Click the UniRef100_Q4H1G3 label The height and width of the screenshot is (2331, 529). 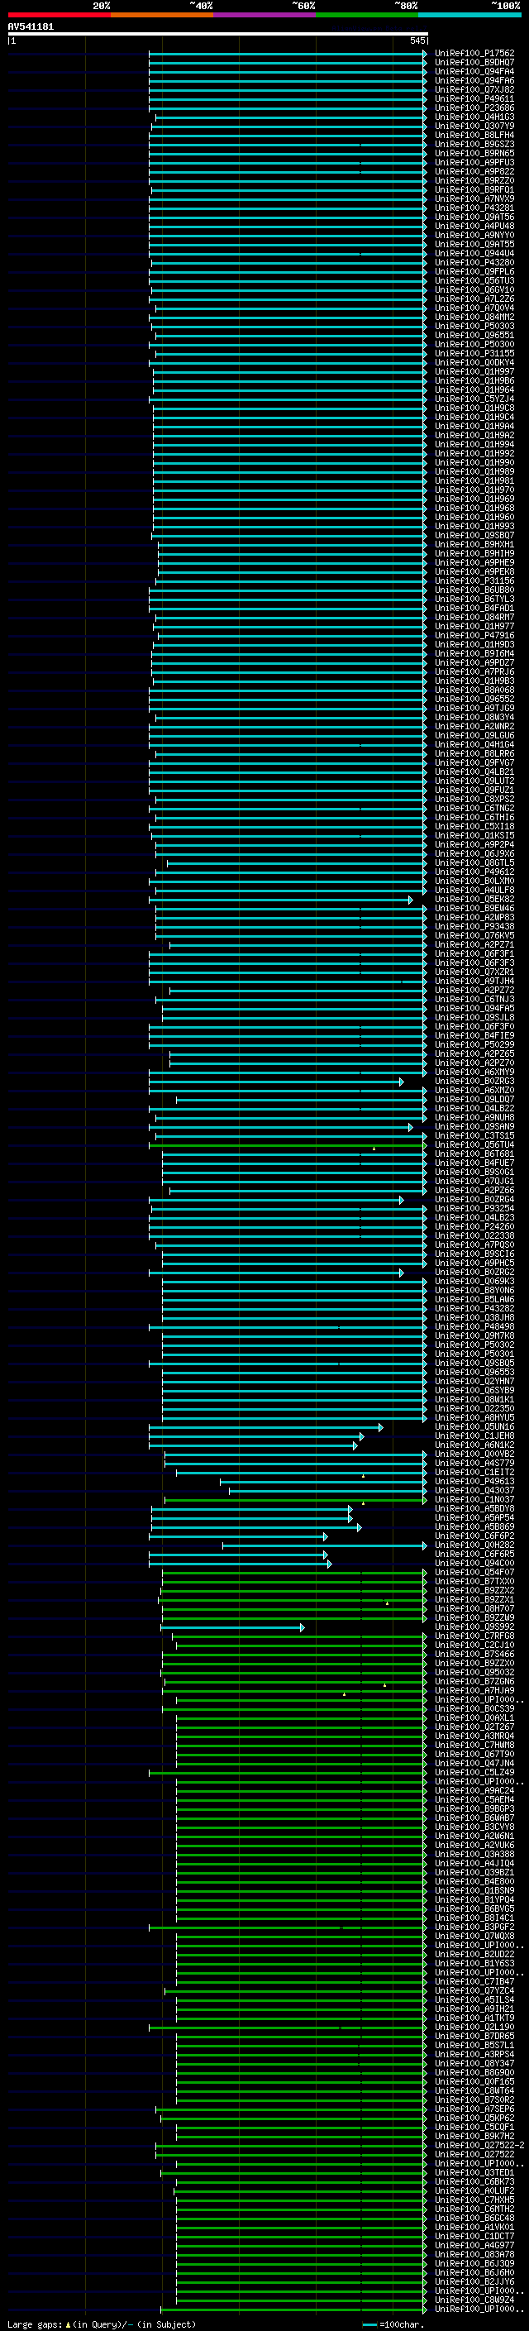point(474,117)
